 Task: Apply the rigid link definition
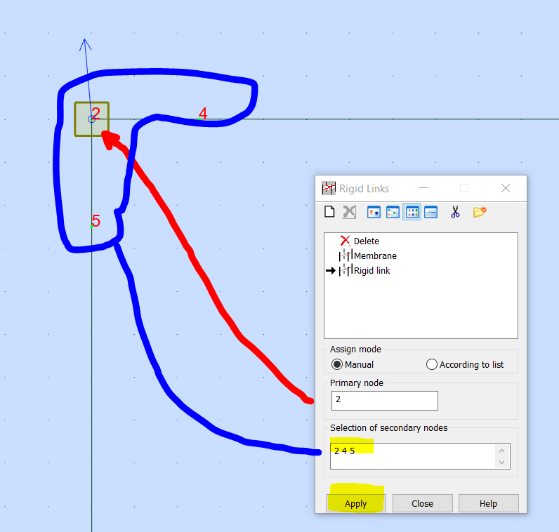(356, 503)
